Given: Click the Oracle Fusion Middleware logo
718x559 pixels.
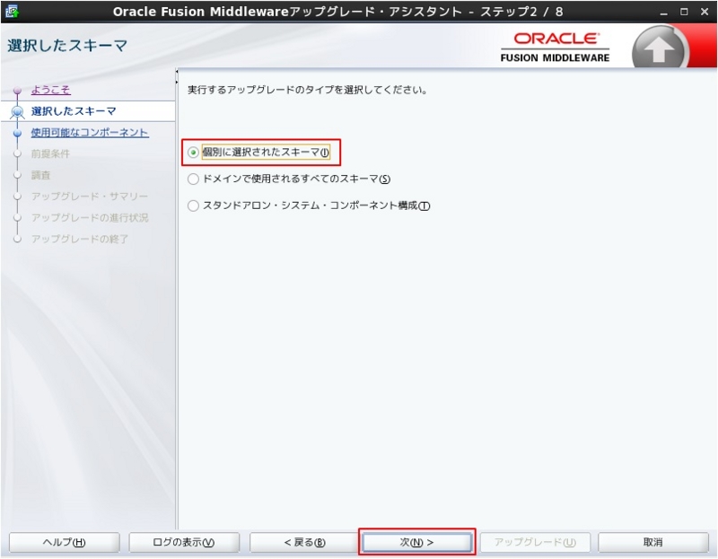Looking at the screenshot, I should click(x=555, y=47).
